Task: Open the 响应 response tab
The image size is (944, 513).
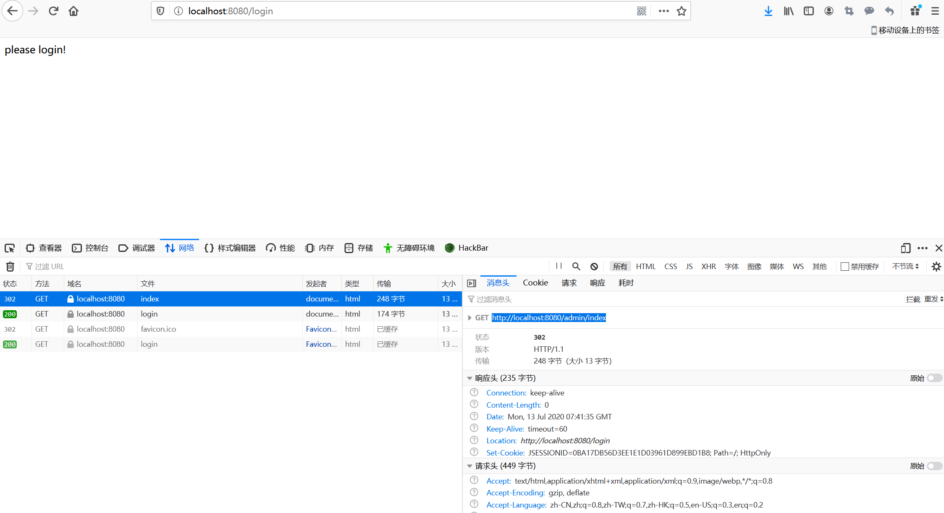Action: pyautogui.click(x=597, y=283)
